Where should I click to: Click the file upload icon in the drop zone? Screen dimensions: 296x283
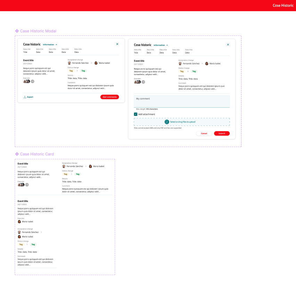coord(167,122)
